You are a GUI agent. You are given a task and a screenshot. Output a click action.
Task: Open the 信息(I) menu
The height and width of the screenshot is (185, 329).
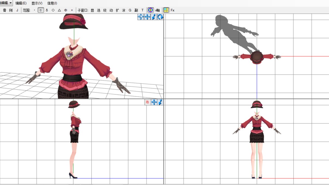(x=52, y=3)
